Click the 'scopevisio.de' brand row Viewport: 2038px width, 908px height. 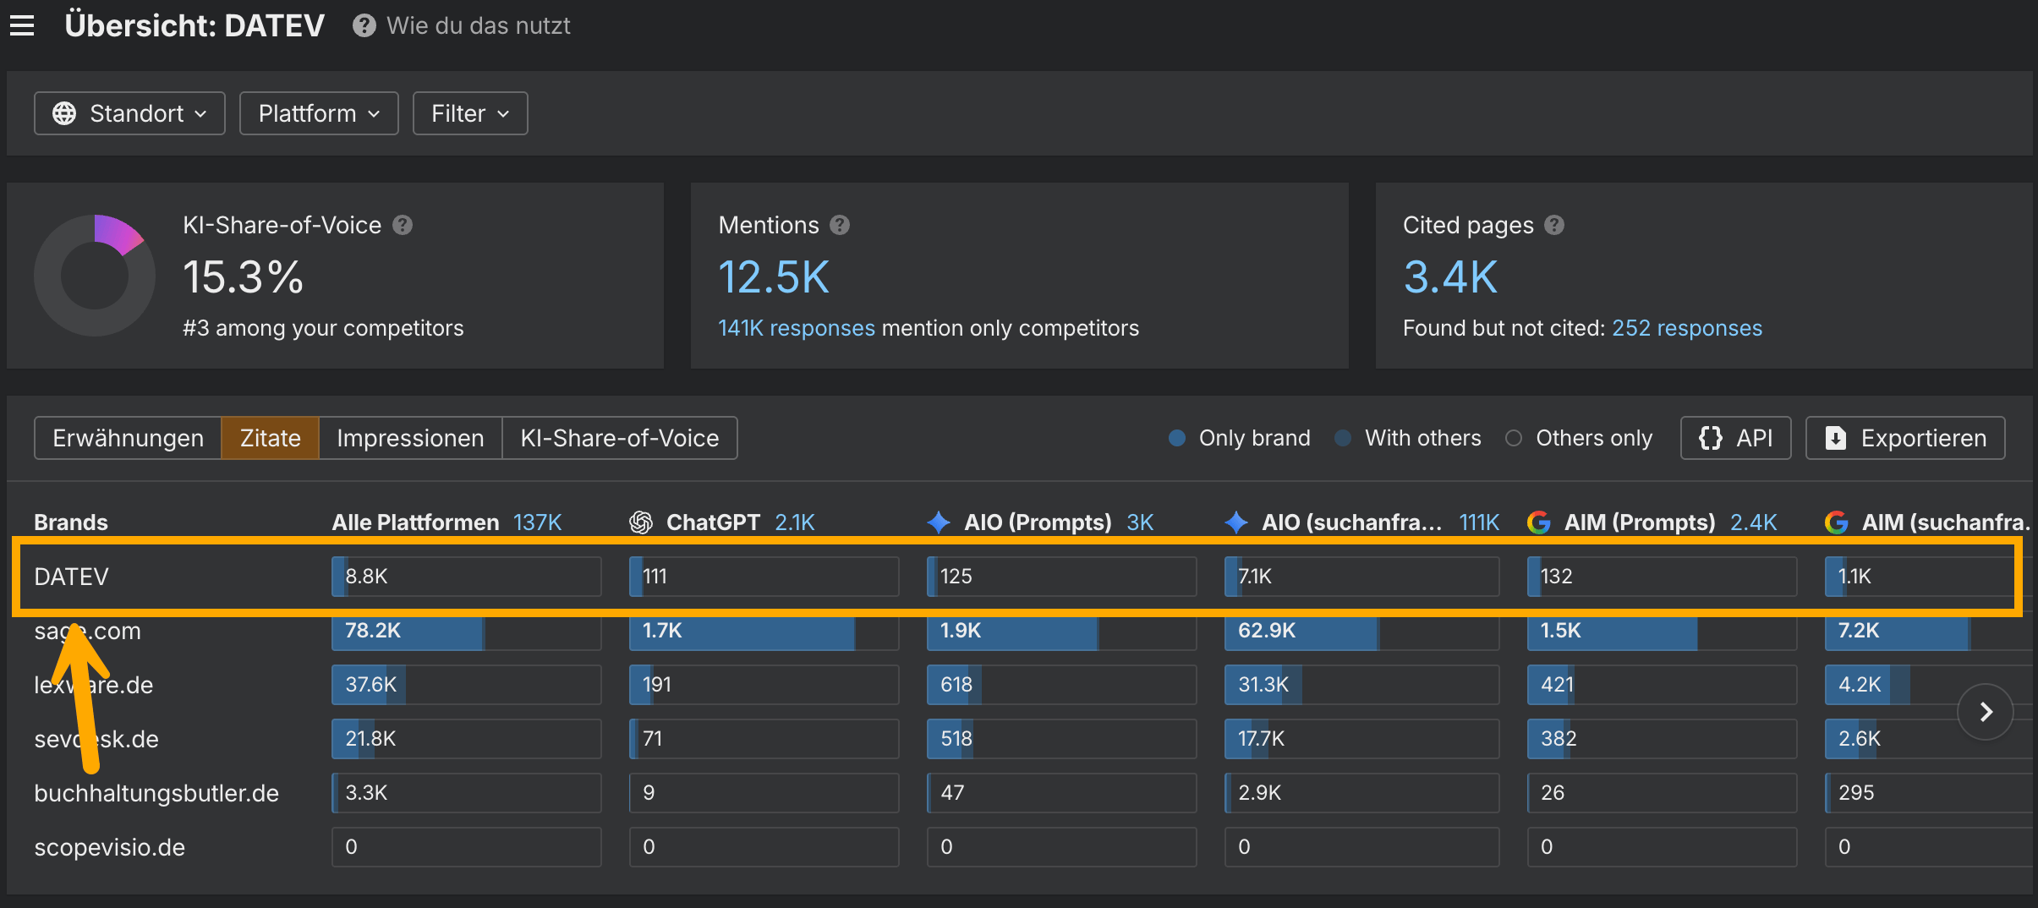tap(109, 847)
